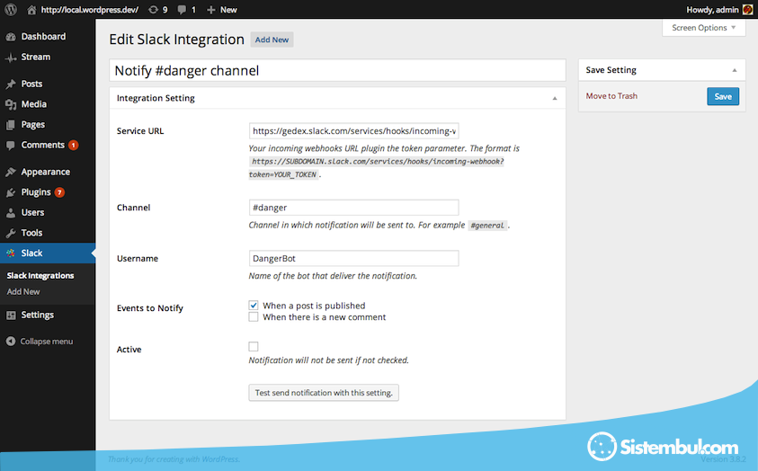Click the local.wordpress.dev site link
758x471 pixels.
[89, 10]
